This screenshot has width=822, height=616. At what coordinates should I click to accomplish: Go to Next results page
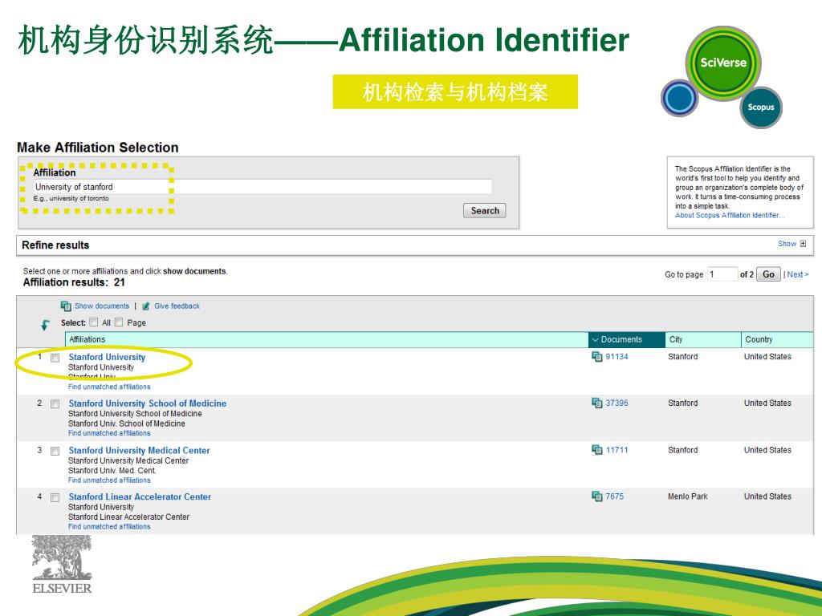[x=798, y=274]
